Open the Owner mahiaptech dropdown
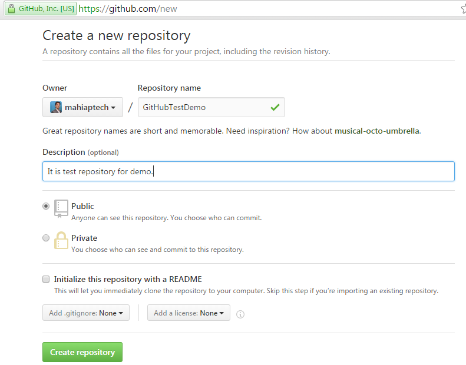Viewport: 466px width, 365px height. tap(82, 107)
